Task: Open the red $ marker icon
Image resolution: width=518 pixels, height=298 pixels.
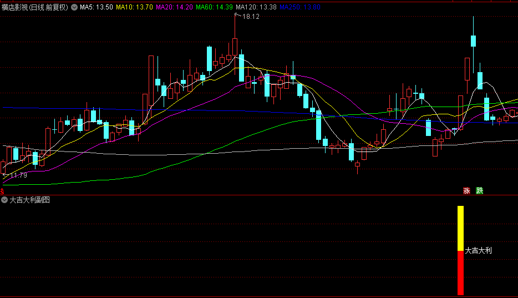Action: (2, 191)
